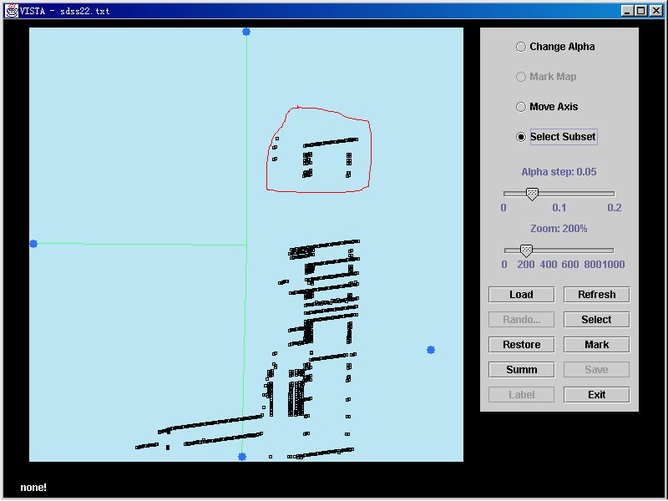Screen dimensions: 668x501
Task: Refresh the visualization
Action: click(596, 295)
